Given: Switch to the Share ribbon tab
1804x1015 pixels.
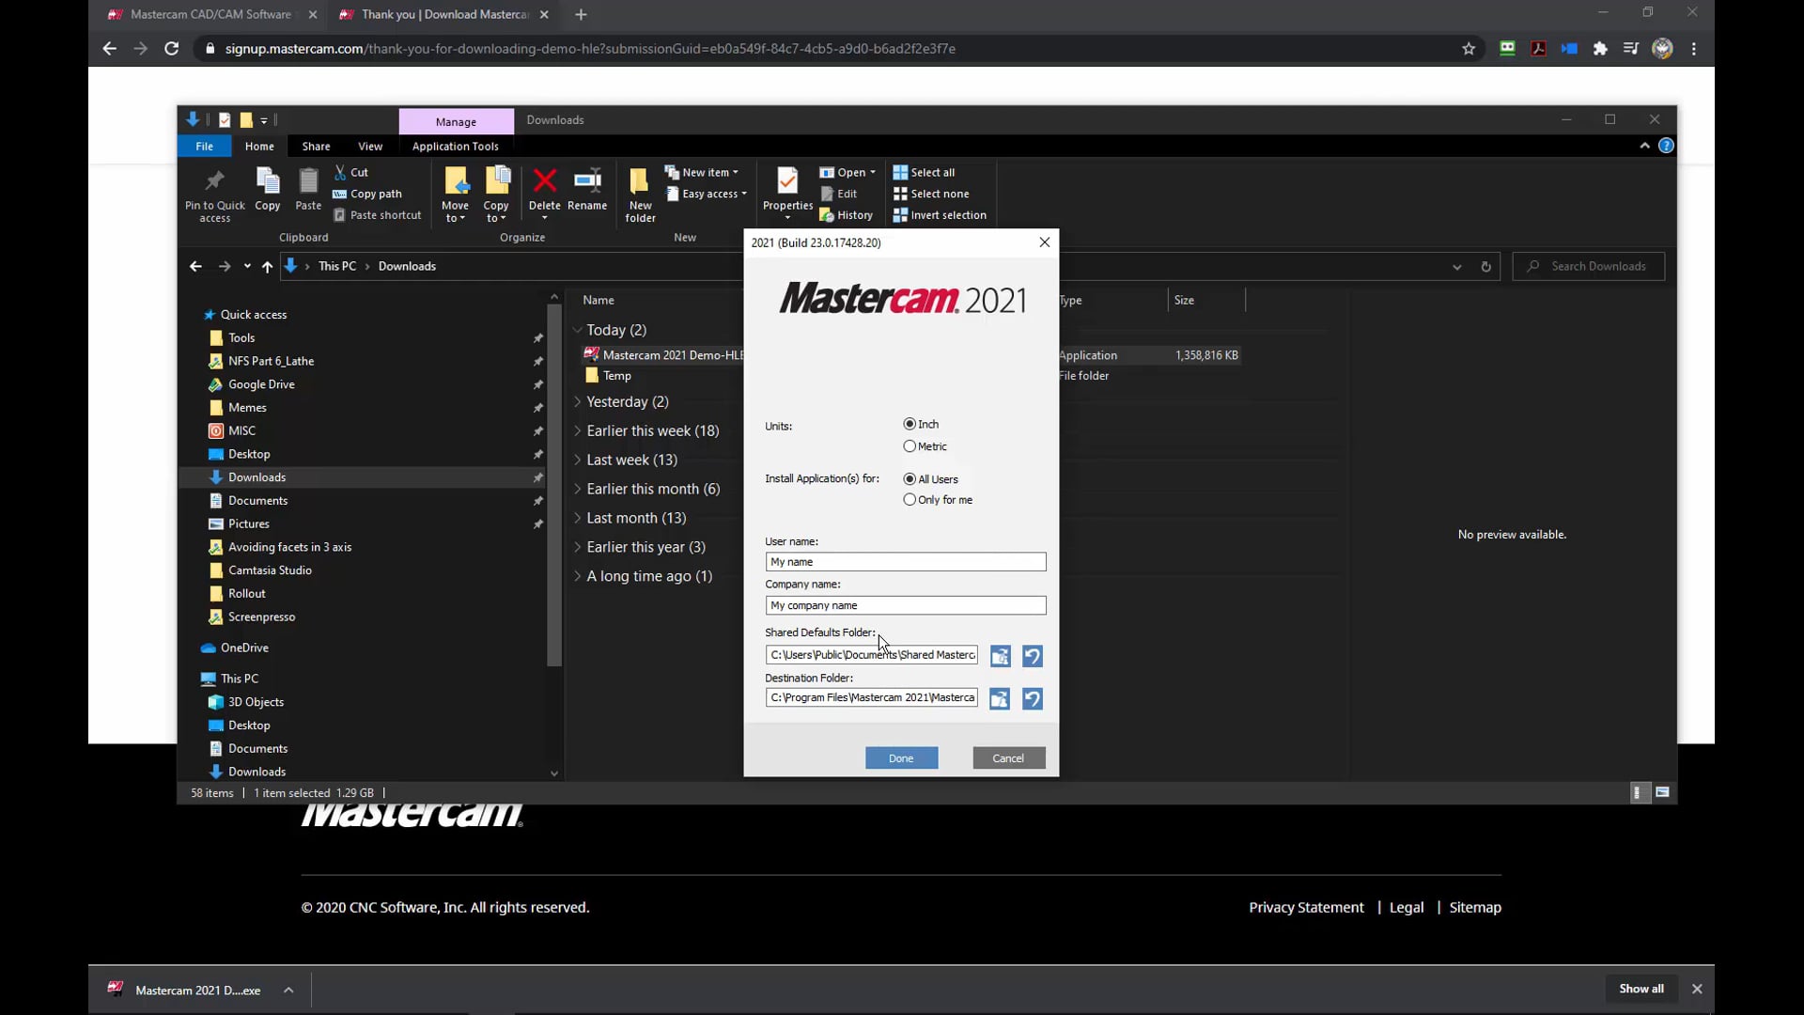Looking at the screenshot, I should (x=316, y=146).
